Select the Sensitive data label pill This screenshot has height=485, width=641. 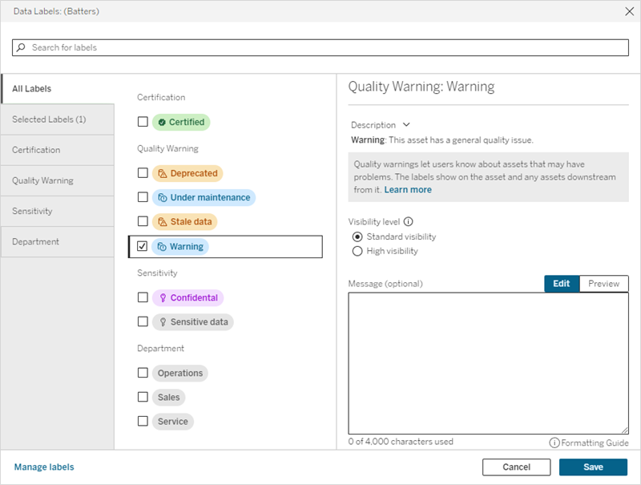coord(193,321)
